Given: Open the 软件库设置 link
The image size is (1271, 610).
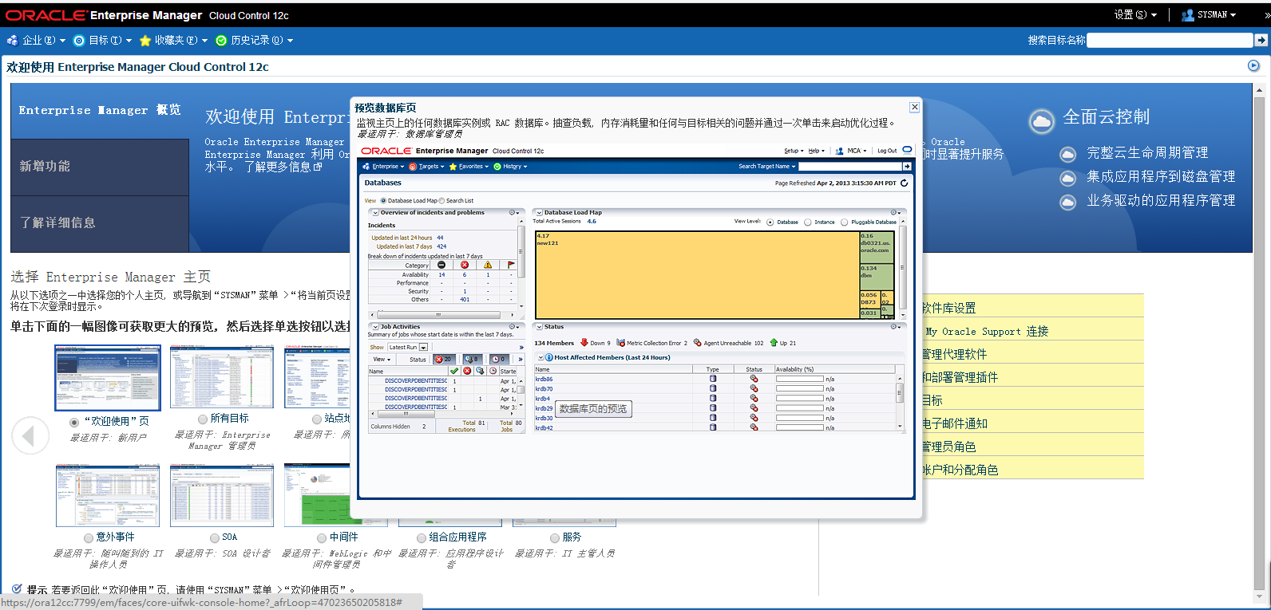Looking at the screenshot, I should tap(949, 308).
